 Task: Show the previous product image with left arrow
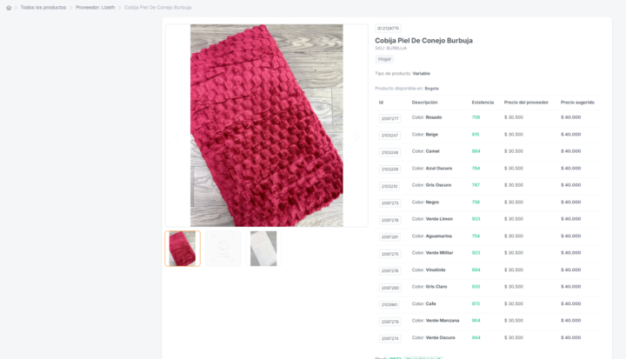176,136
